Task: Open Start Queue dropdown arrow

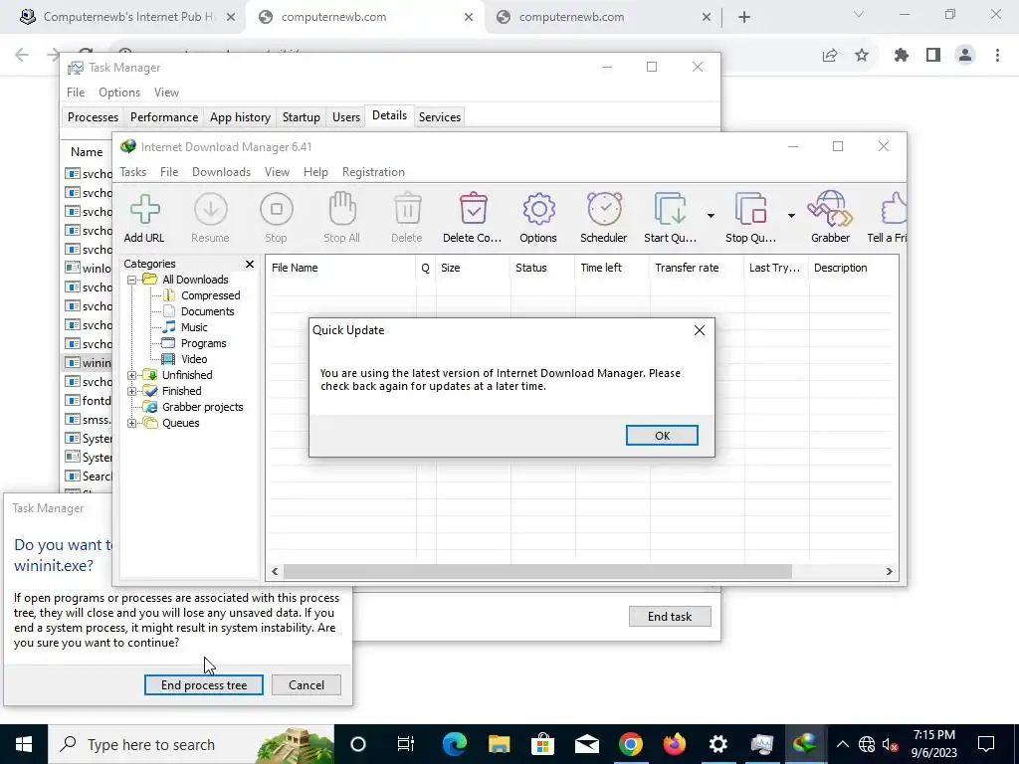Action: click(711, 216)
